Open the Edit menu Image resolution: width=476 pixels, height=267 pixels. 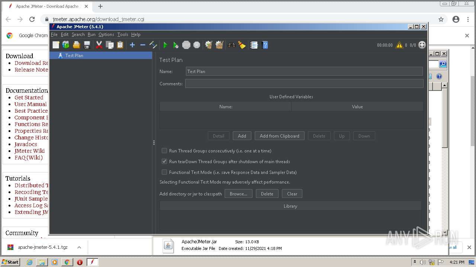click(65, 34)
